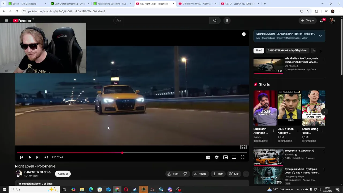Mute the video volume
343x193 pixels.
coord(46,157)
